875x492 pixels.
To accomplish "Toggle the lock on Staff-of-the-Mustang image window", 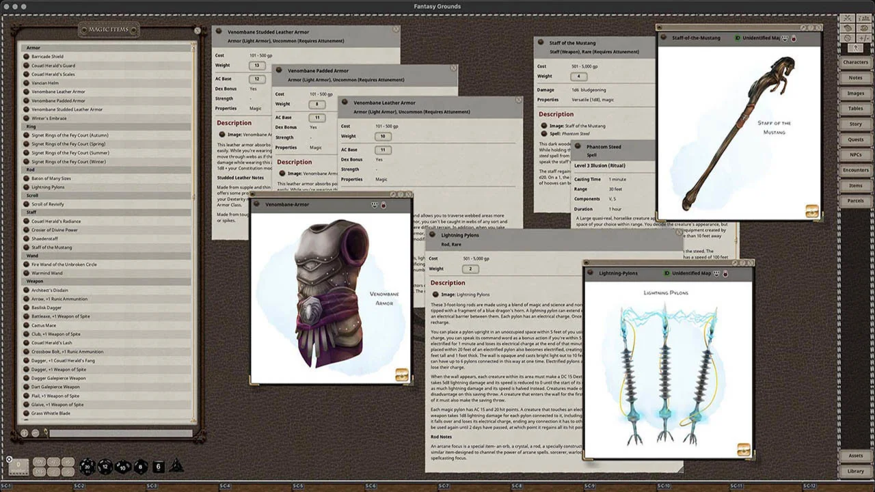I will (x=794, y=38).
